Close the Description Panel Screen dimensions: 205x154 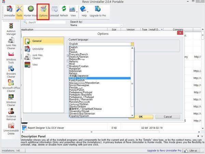click(202, 136)
